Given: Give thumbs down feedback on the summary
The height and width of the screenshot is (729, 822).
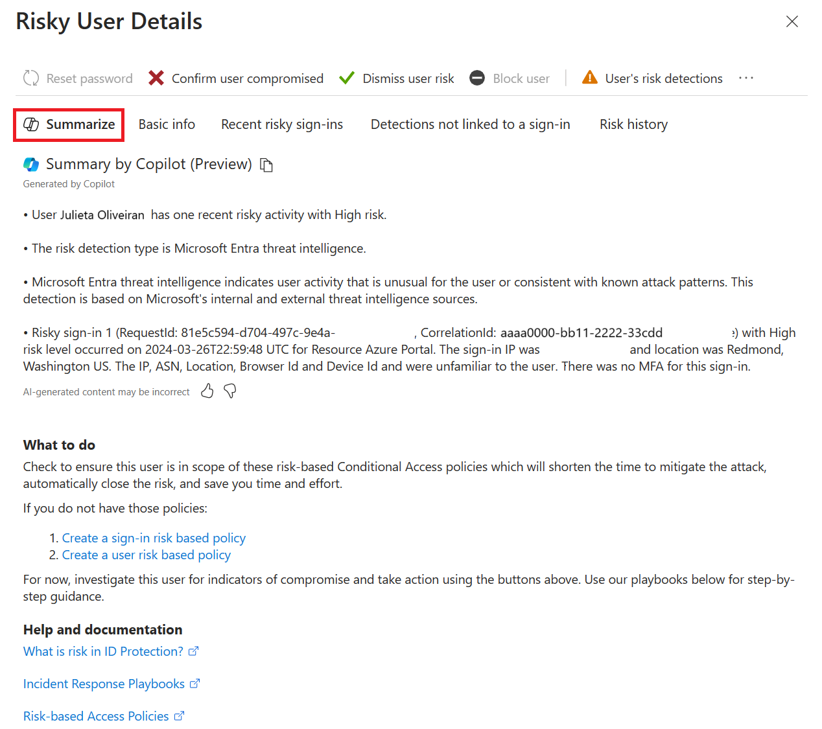Looking at the screenshot, I should 229,391.
